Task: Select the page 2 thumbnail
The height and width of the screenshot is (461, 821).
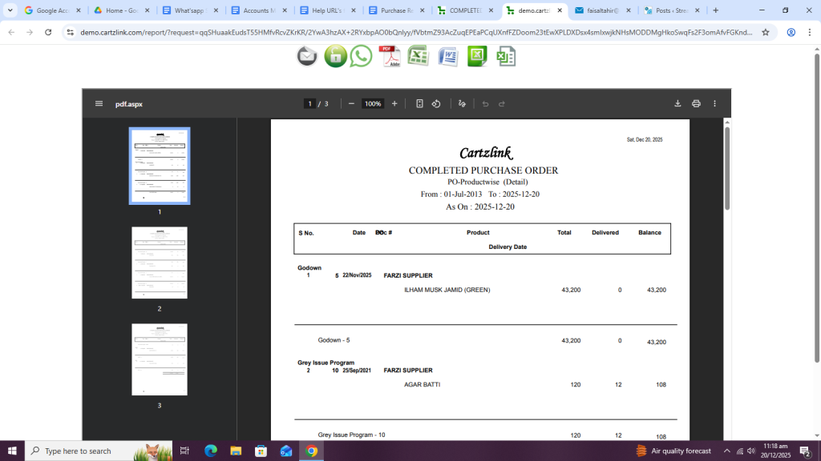Action: [x=160, y=263]
